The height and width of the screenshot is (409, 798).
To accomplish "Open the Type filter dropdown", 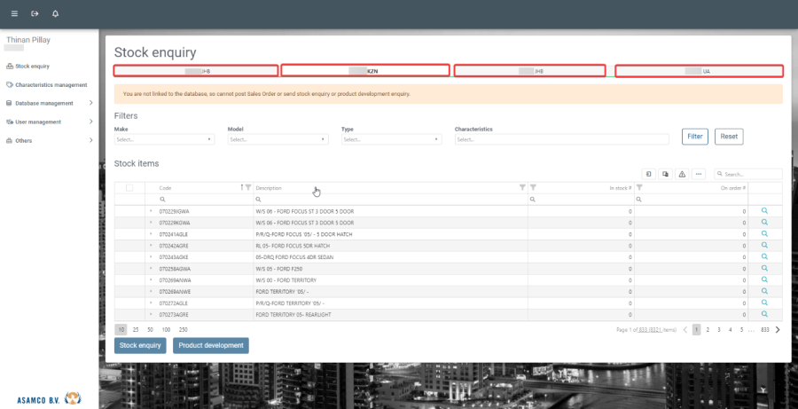I will pyautogui.click(x=391, y=139).
